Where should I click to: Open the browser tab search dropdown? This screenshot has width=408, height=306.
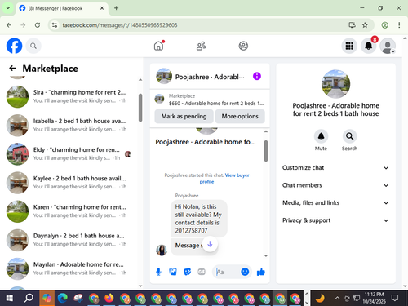click(x=8, y=8)
